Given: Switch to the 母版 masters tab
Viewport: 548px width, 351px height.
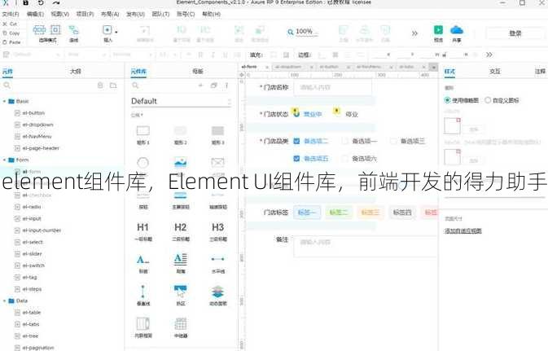Looking at the screenshot, I should click(x=198, y=72).
